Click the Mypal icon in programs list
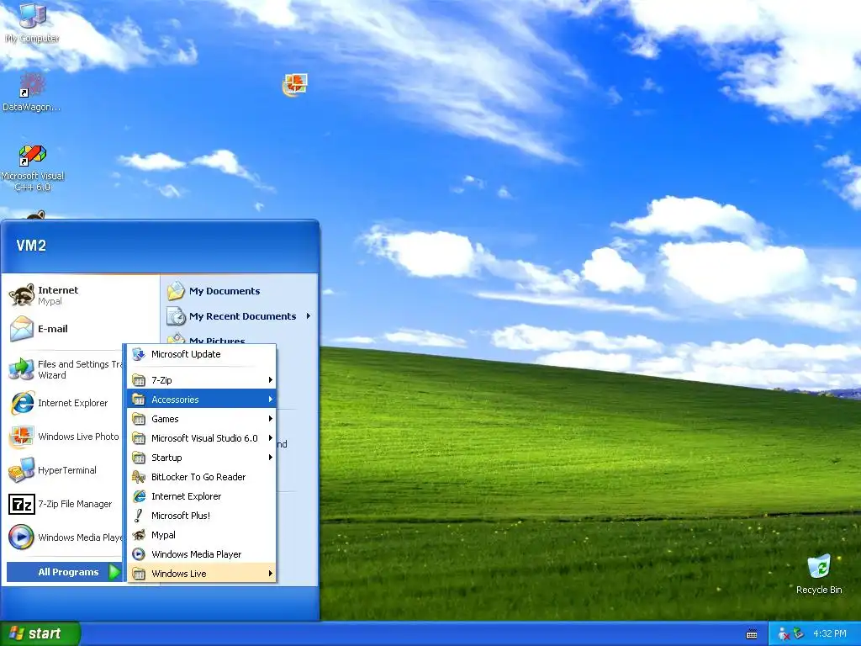The height and width of the screenshot is (646, 861). 139,534
